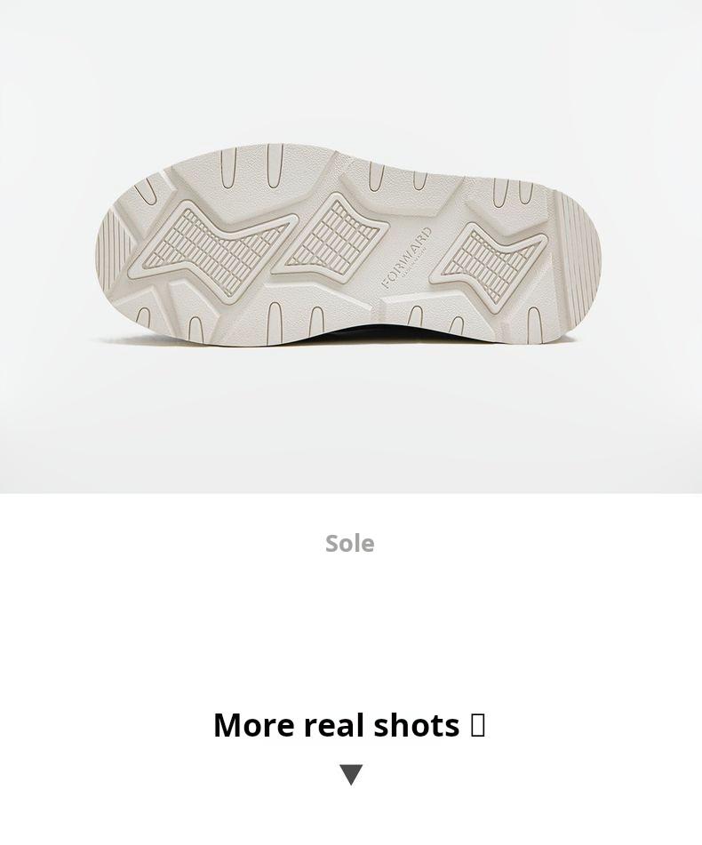Click the word real in the heading
Screen dimensions: 702x845
click(x=334, y=725)
